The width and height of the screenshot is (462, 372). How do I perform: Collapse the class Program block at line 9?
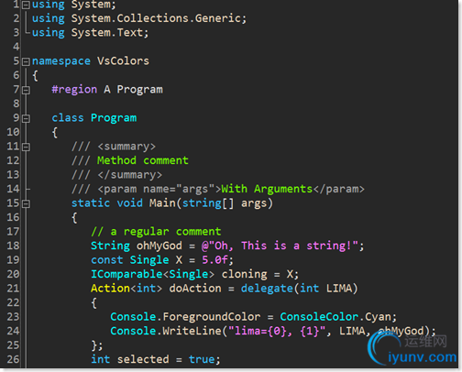pos(27,119)
